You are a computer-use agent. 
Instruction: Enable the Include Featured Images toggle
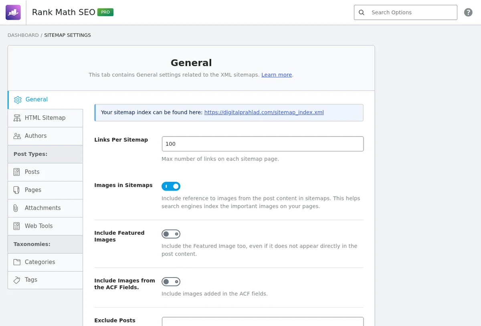pos(171,234)
